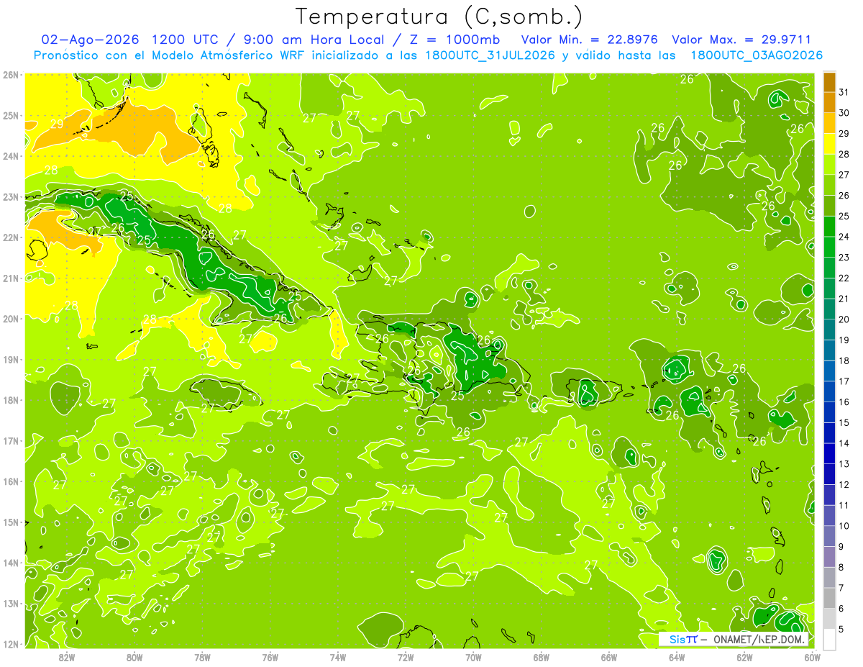Click the '74W' longitude axis label

(338, 657)
